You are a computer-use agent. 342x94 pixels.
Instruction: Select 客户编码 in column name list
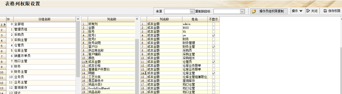pos(112,54)
